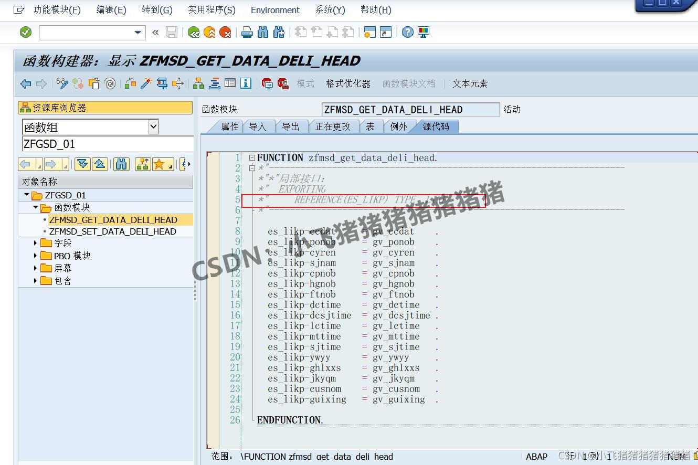
Task: Click the Generate Shortcut icon
Action: click(x=386, y=32)
